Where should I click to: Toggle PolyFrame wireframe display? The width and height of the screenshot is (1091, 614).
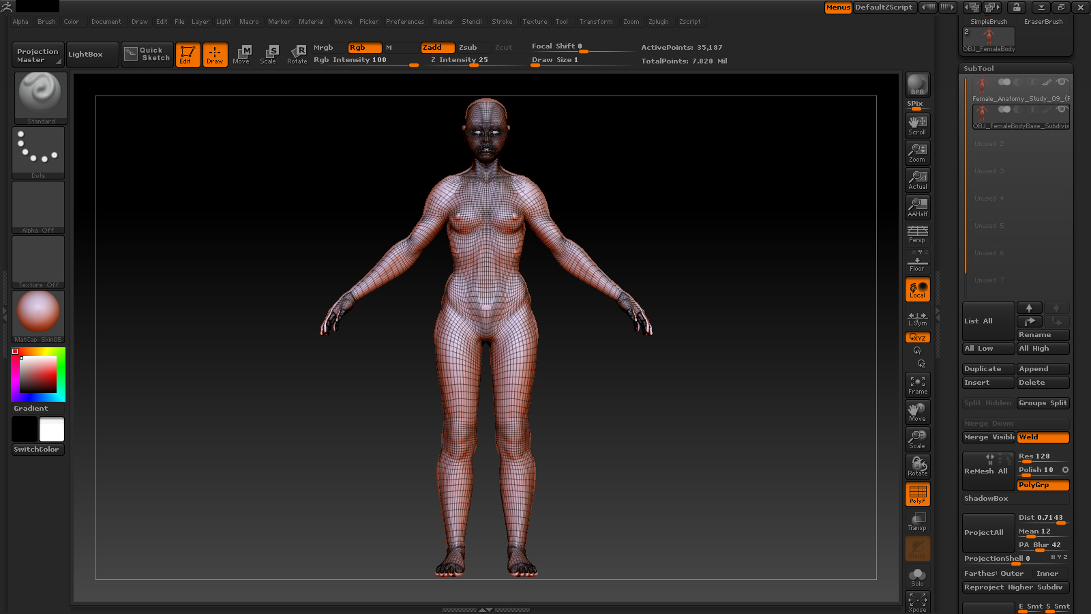point(917,494)
